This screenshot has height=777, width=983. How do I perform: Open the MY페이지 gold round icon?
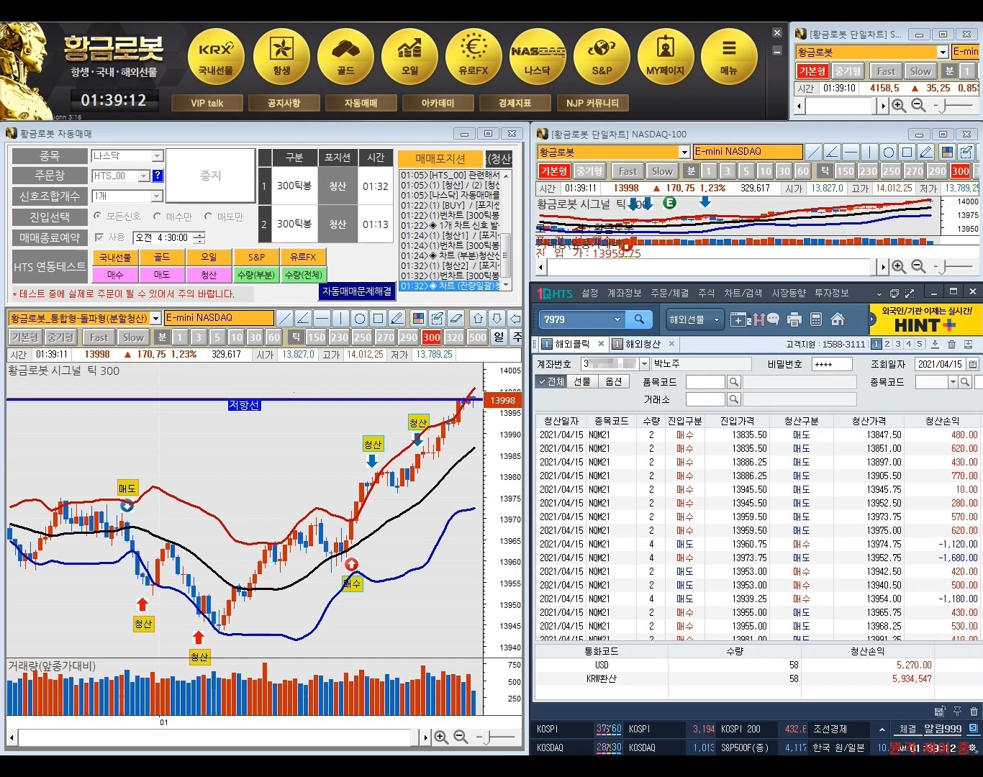[666, 57]
